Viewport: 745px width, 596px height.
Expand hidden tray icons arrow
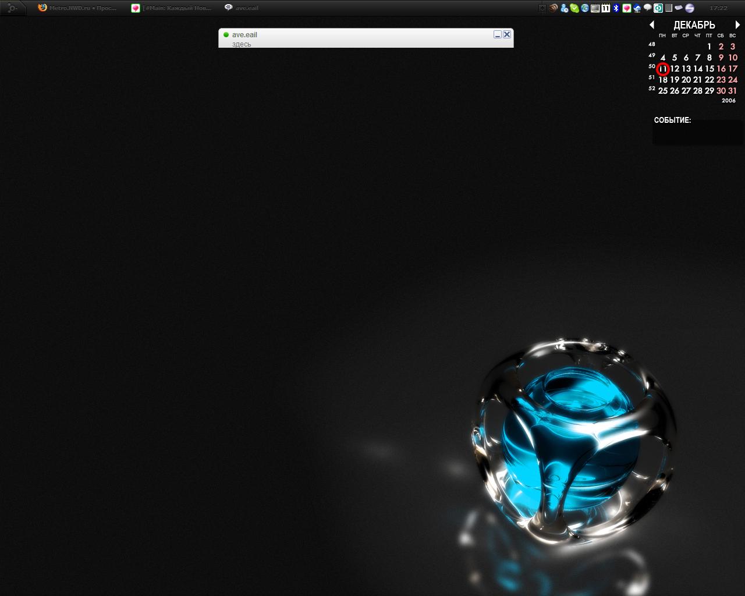coord(542,8)
